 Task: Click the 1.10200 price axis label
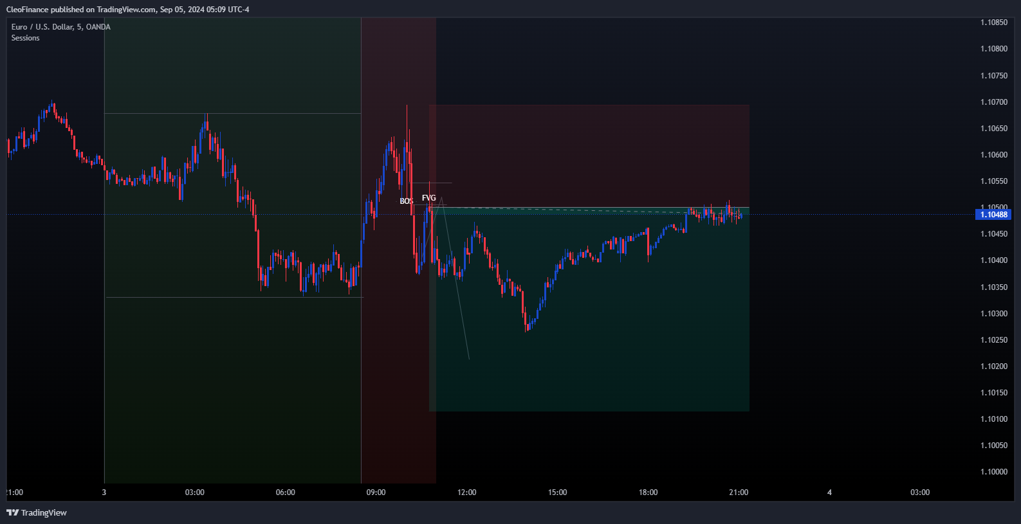[993, 366]
